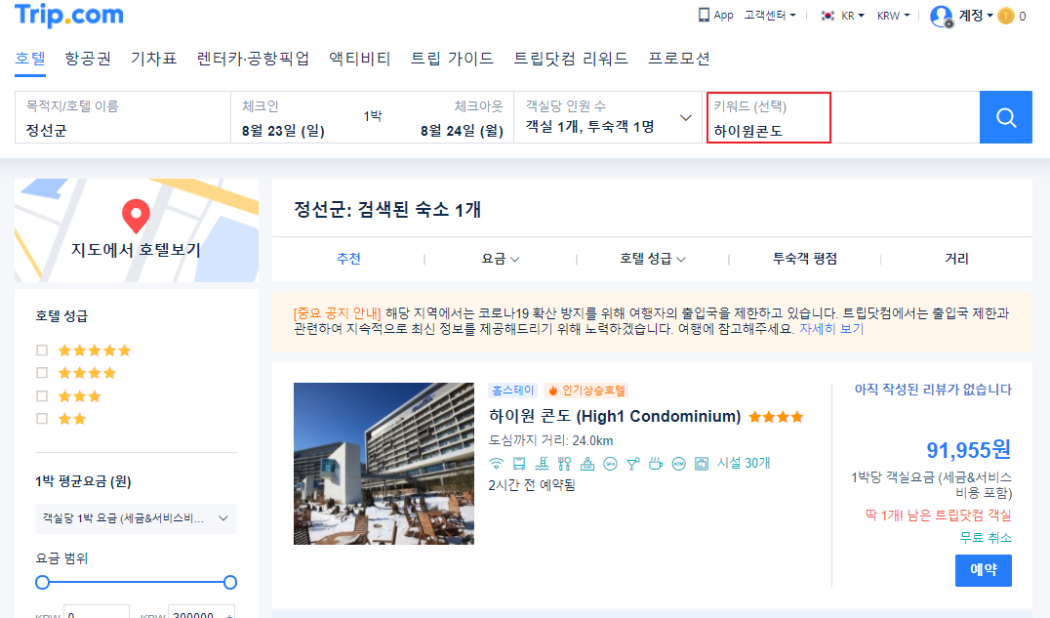The width and height of the screenshot is (1050, 618).
Task: Check the three-star hotel filter
Action: 42,395
